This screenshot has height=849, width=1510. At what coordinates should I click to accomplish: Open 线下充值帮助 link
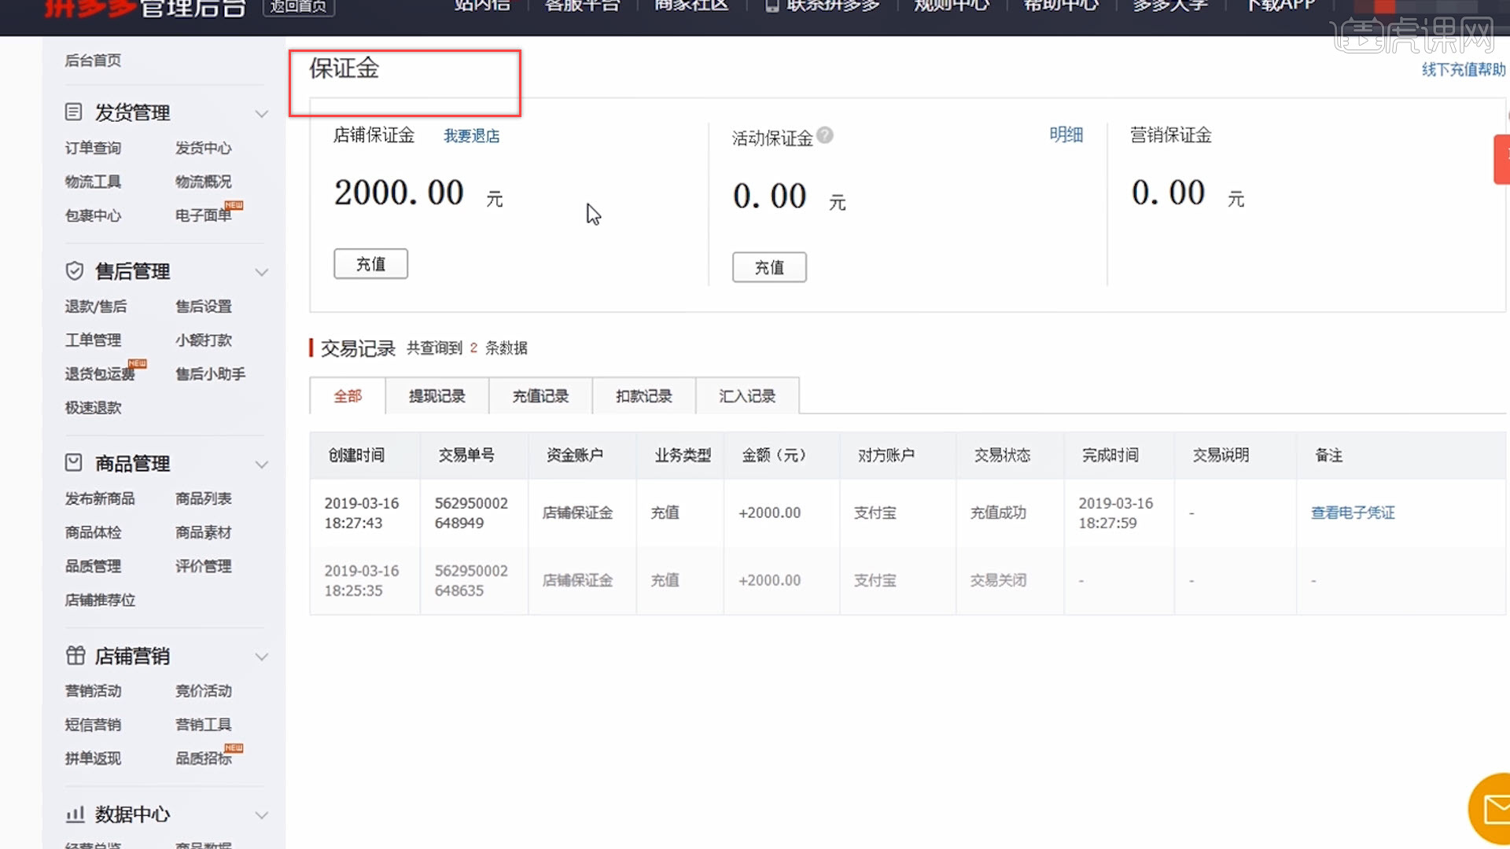click(x=1464, y=70)
